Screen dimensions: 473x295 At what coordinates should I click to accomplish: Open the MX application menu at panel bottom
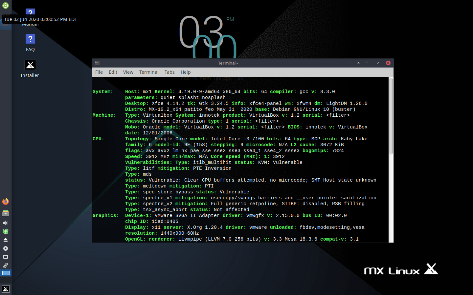click(x=5, y=289)
